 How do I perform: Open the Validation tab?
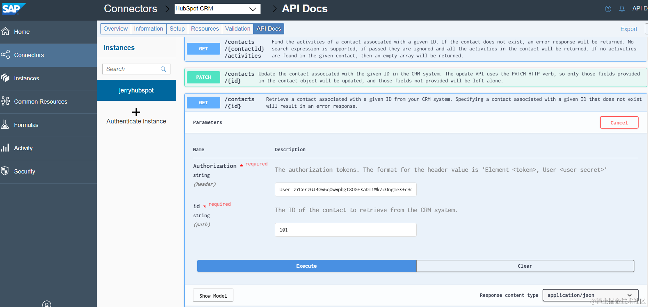238,29
